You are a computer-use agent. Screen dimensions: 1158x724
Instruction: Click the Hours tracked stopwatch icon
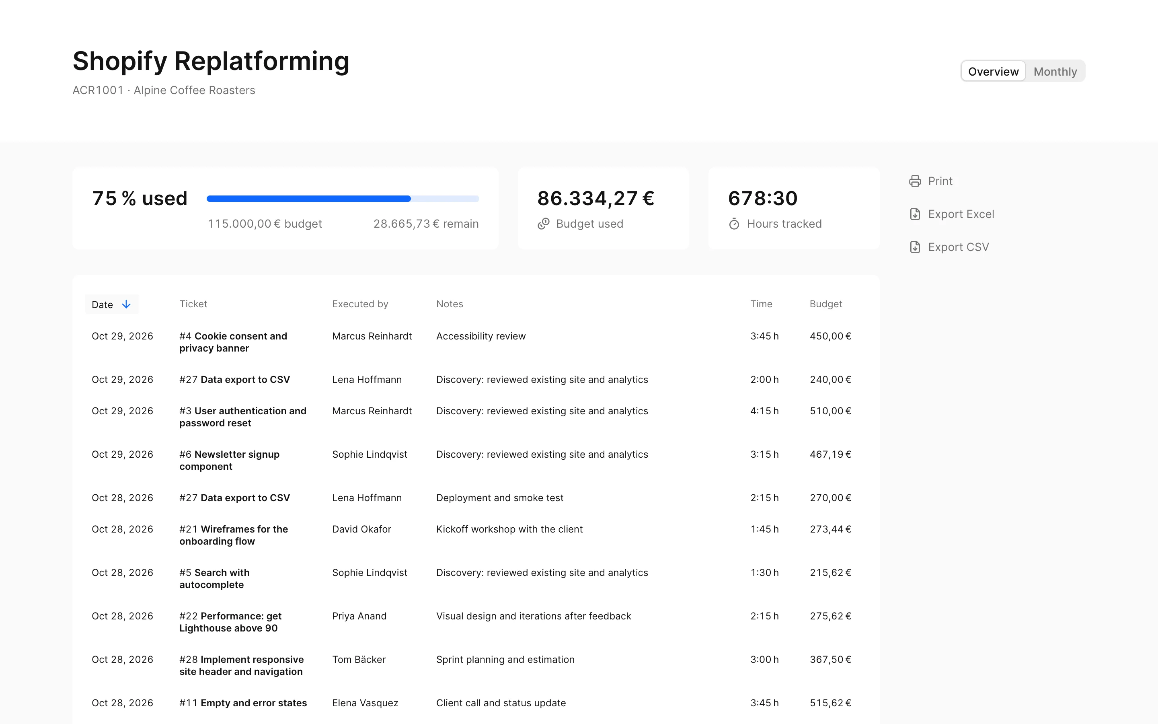pos(734,224)
